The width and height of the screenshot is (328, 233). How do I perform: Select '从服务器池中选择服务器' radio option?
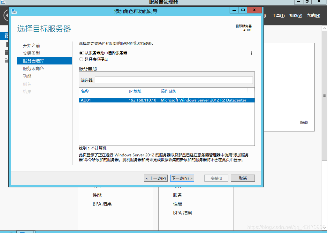(81, 53)
